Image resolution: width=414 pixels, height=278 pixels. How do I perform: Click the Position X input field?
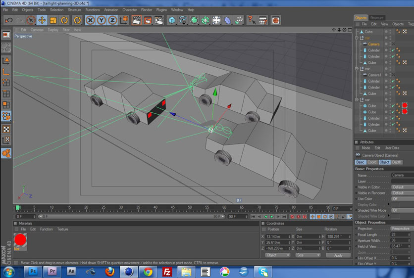tap(277, 236)
